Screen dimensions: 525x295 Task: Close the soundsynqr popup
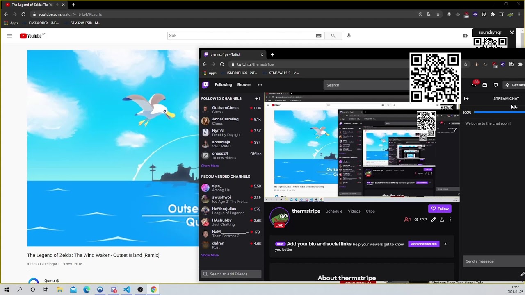pos(512,32)
